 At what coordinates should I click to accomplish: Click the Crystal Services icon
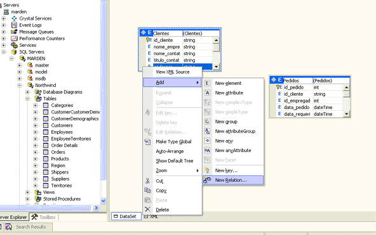pos(14,18)
